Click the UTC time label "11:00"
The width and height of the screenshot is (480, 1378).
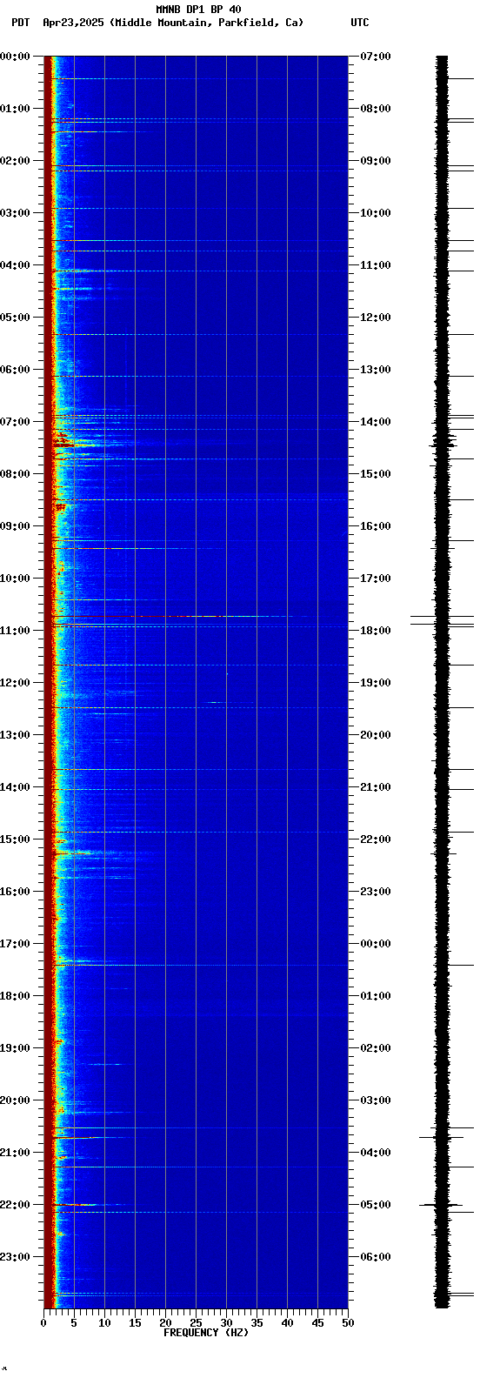376,265
